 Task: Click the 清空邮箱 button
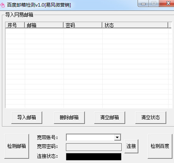(110, 118)
